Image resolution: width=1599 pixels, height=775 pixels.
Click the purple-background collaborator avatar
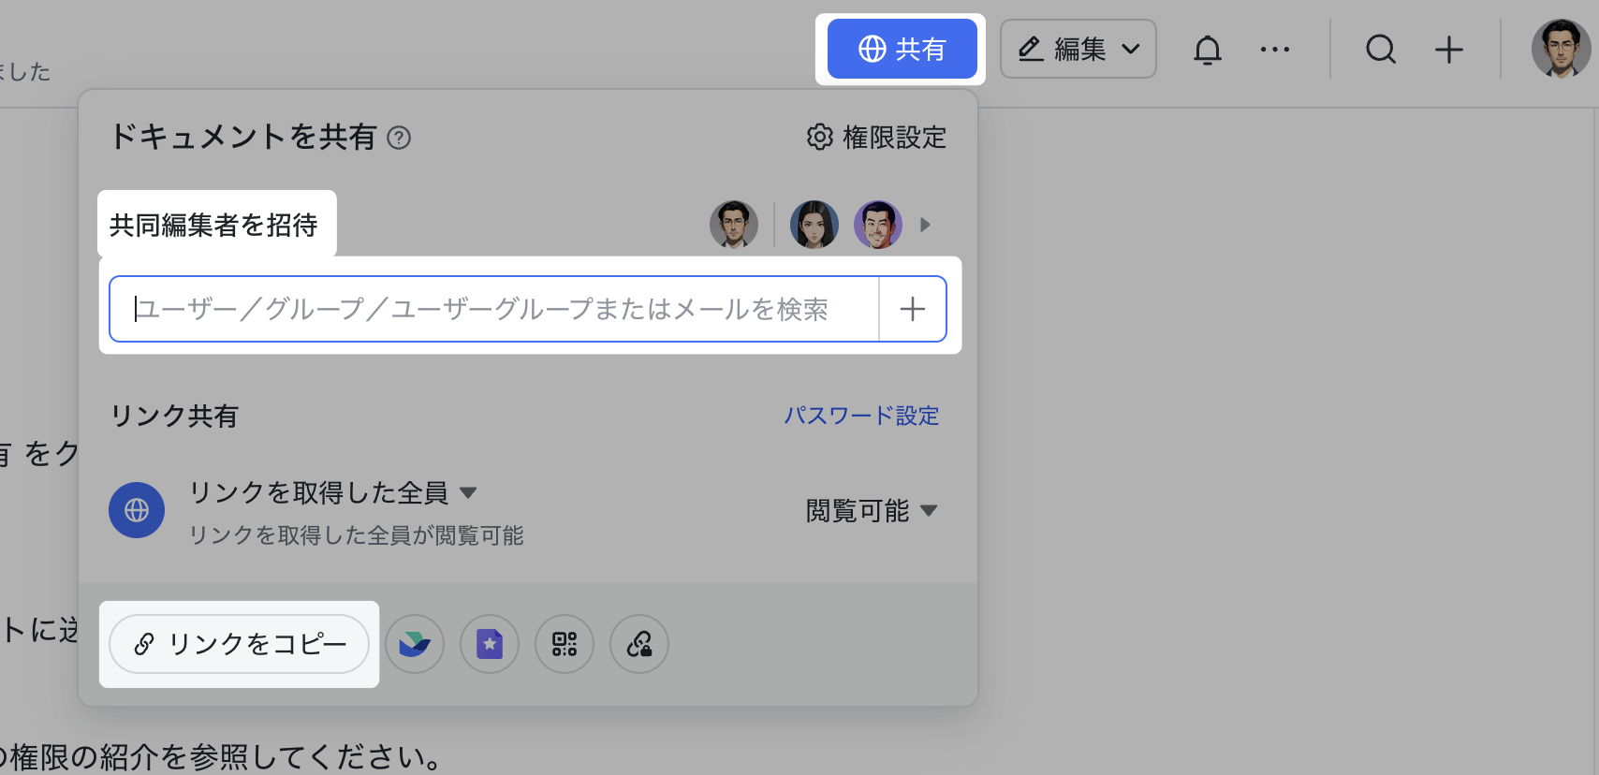tap(878, 225)
